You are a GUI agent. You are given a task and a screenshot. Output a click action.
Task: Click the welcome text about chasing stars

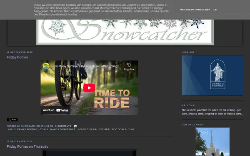[212, 112]
